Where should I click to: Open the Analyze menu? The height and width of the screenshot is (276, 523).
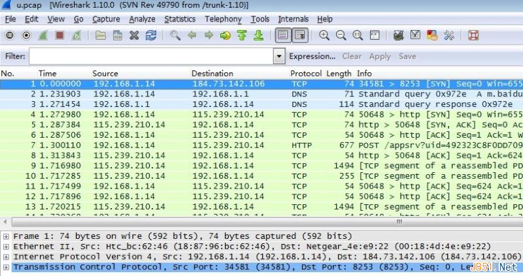142,20
